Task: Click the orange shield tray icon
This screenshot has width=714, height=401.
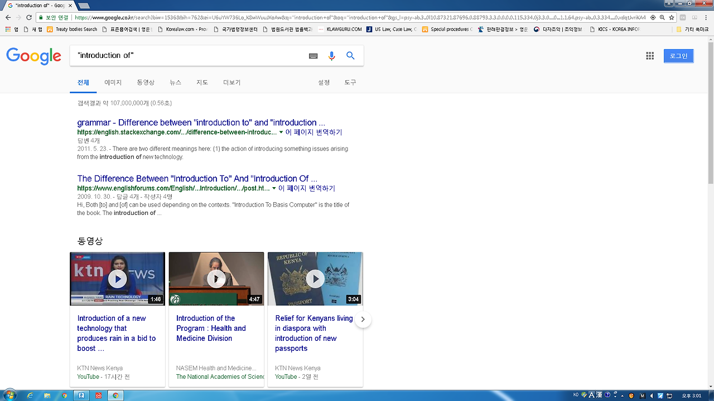Action: tap(631, 395)
